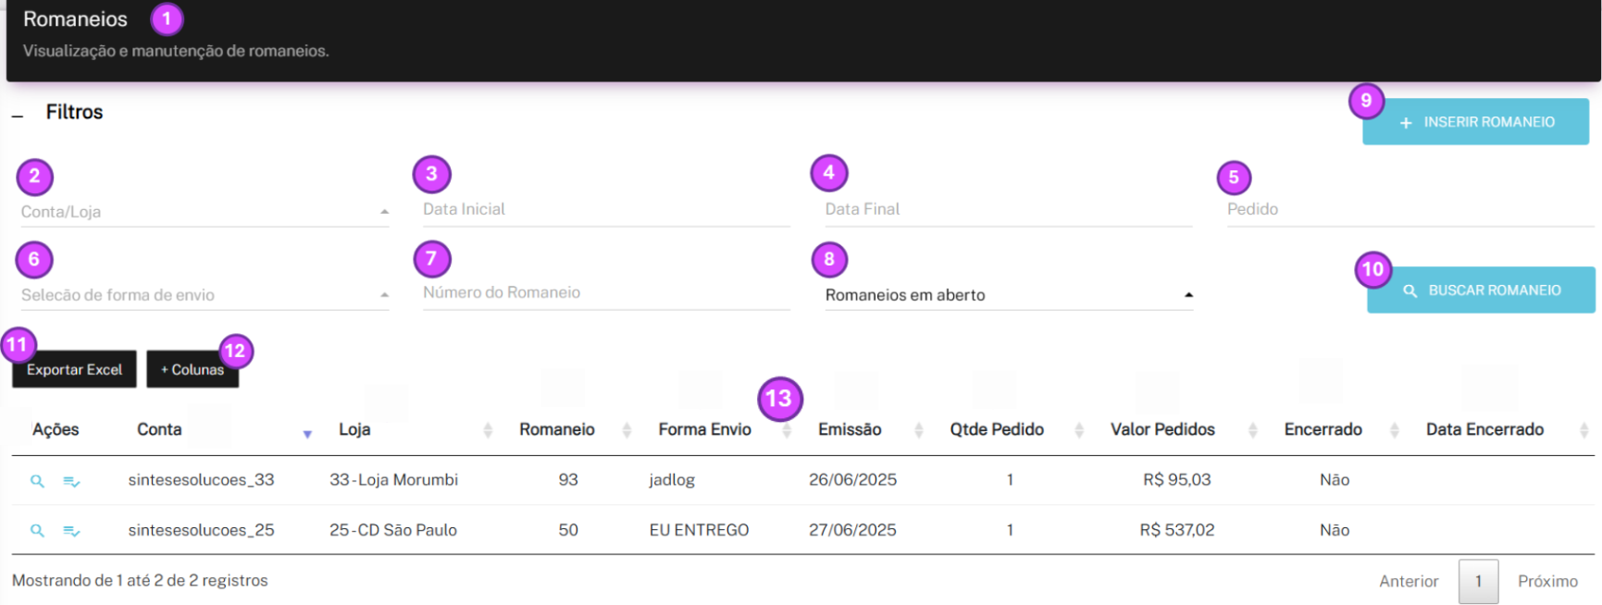Select cell 33-Loja Morumbi
The image size is (1602, 605).
393,480
